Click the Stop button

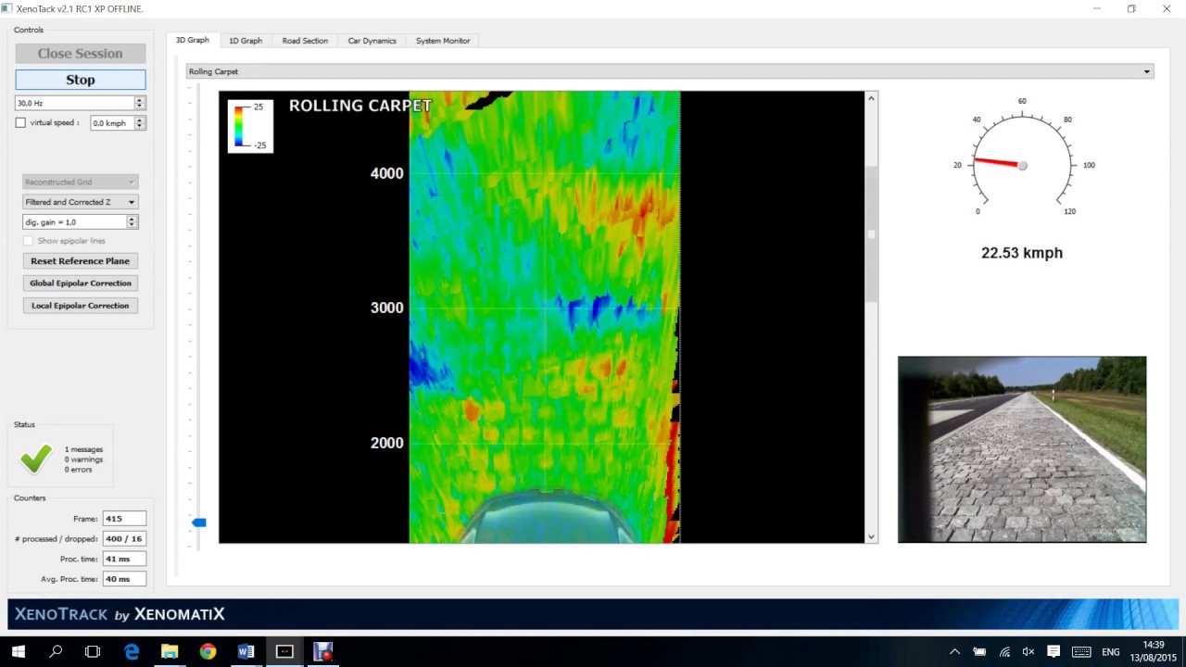(81, 80)
